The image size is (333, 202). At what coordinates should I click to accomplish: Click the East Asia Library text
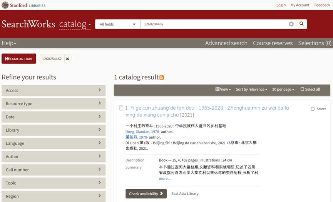pyautogui.click(x=185, y=194)
